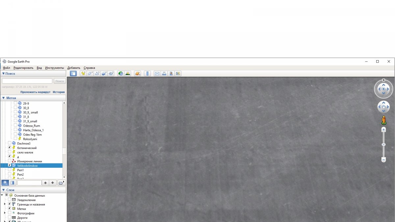Open the Вид menu
The height and width of the screenshot is (222, 395).
[x=39, y=68]
